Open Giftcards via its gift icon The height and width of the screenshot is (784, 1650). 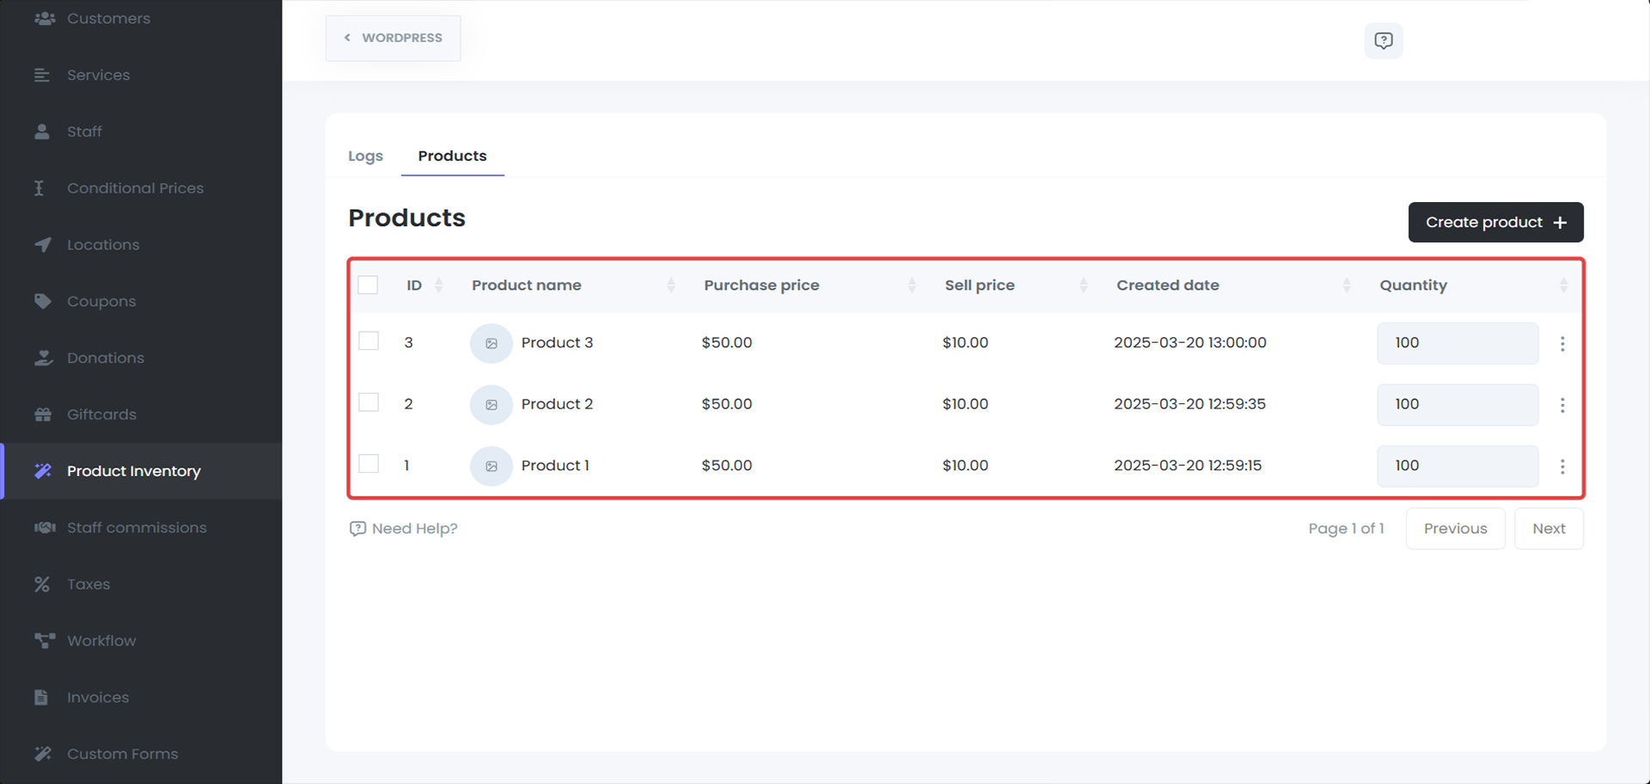[42, 414]
